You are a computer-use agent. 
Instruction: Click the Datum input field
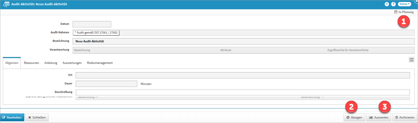(x=92, y=24)
